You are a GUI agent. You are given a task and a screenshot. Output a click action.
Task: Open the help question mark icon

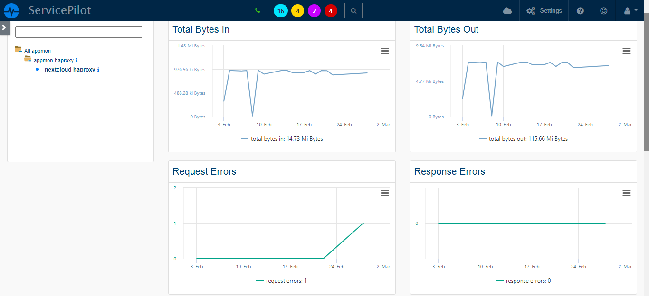(x=580, y=10)
